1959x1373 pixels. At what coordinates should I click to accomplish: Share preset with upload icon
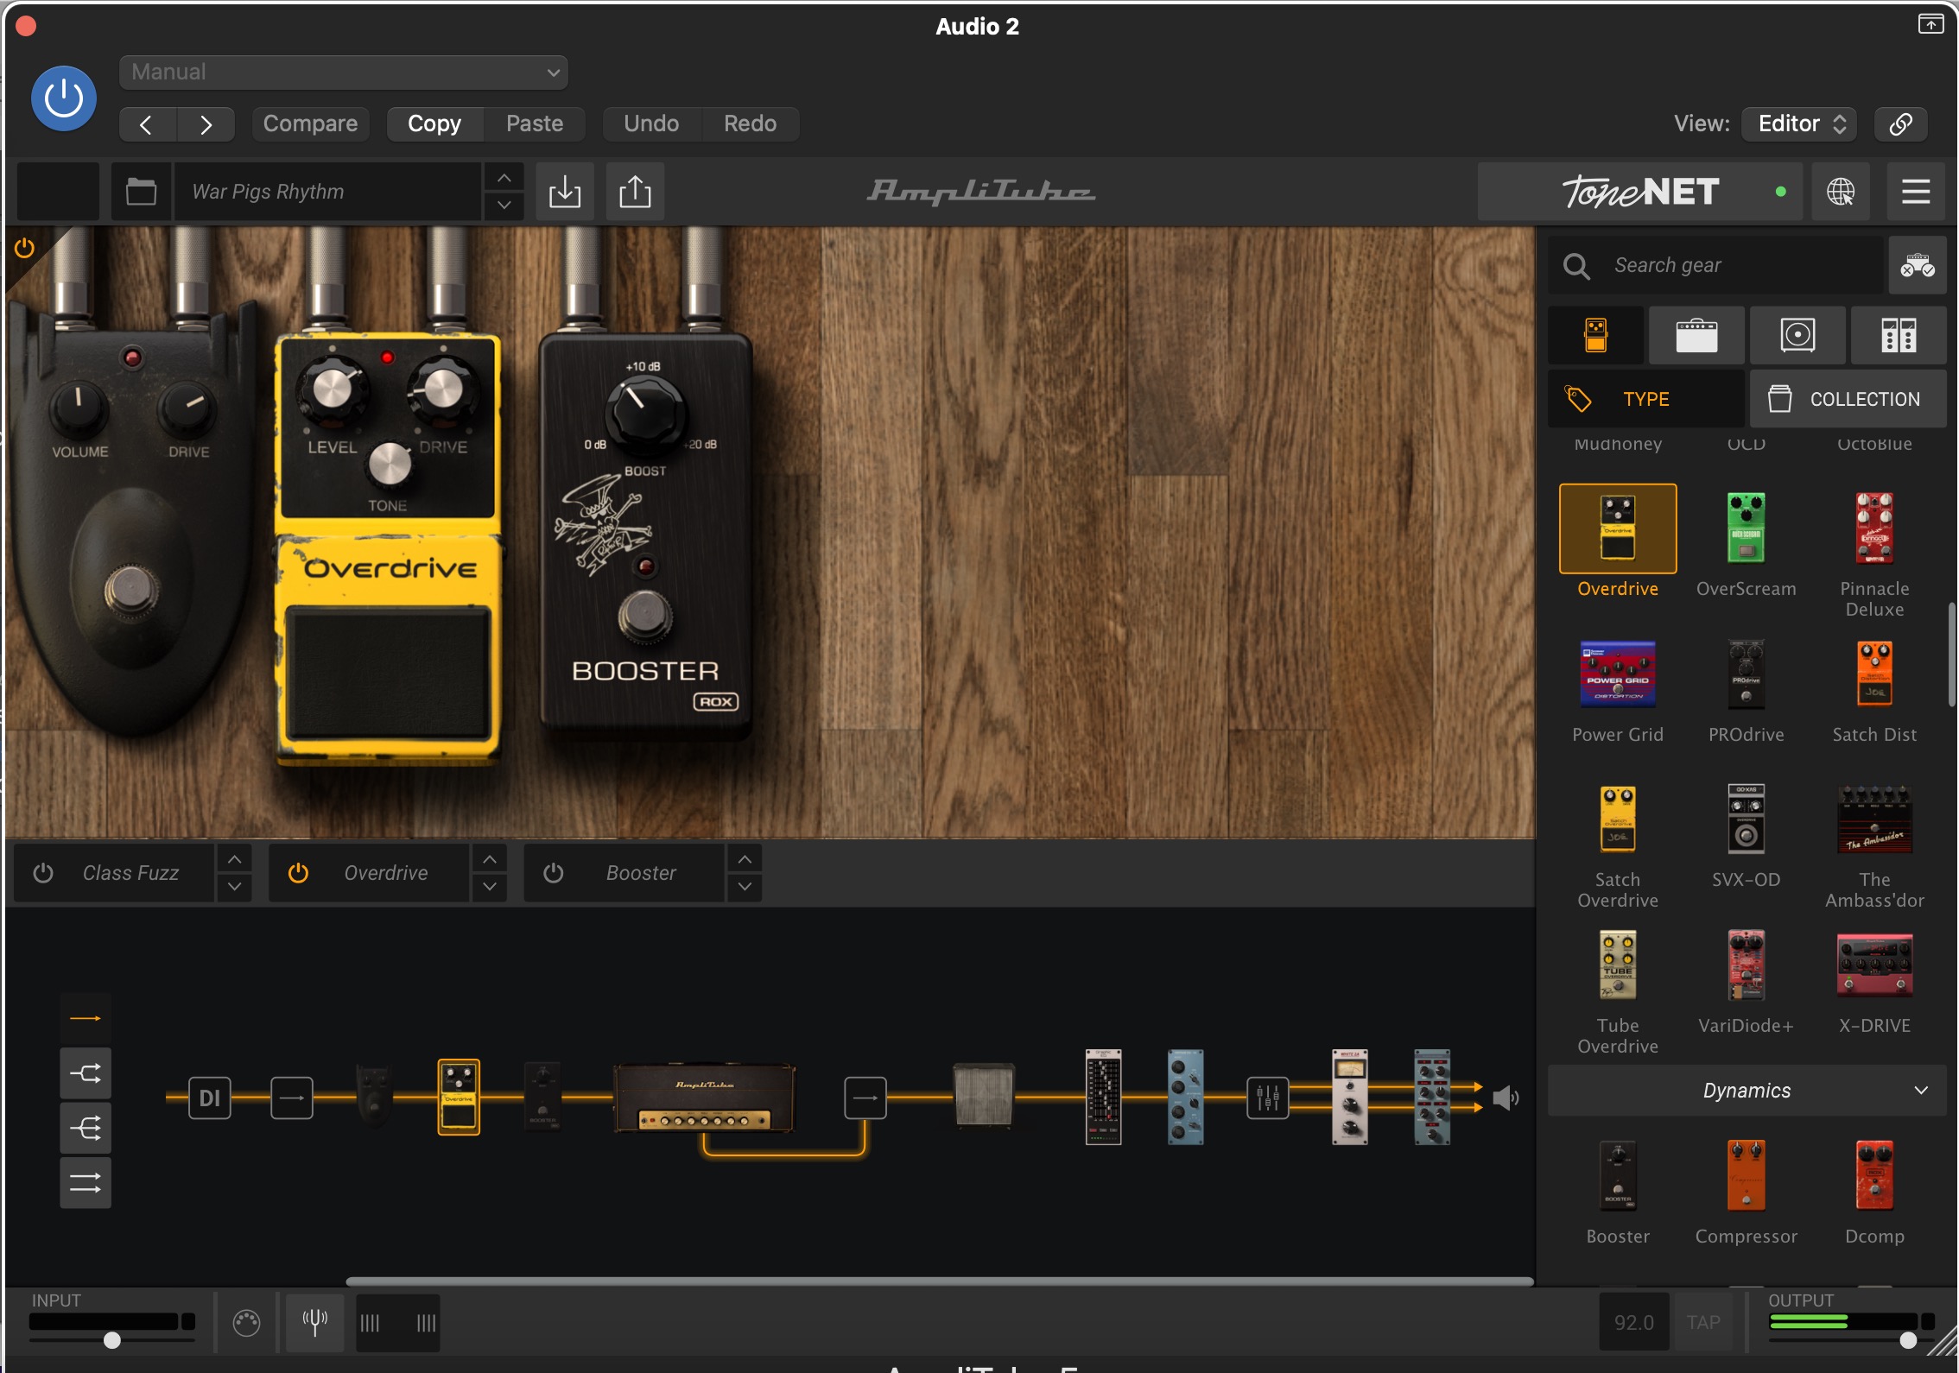(x=635, y=191)
